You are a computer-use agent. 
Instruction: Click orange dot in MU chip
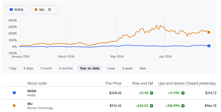pyautogui.click(x=36, y=9)
